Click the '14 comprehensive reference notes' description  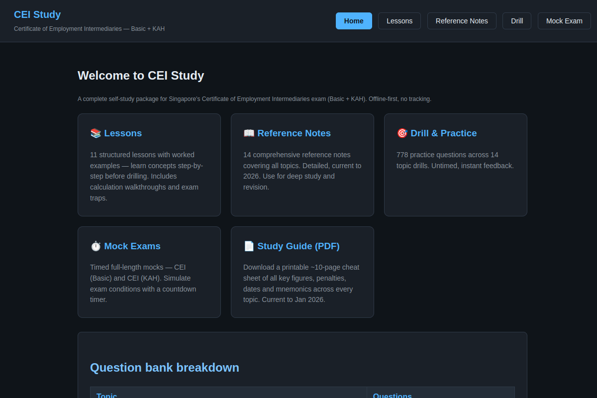tap(302, 171)
